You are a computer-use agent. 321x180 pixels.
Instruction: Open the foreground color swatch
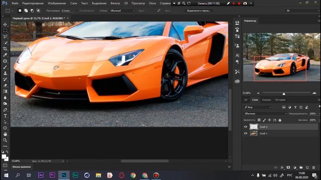click(4, 156)
